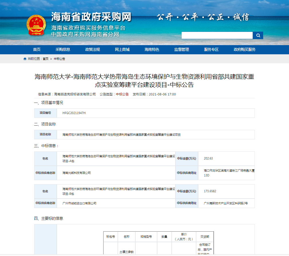289x256 pixels.
Task: Click the 单价(人民币:元) table header
Action: click(184, 237)
